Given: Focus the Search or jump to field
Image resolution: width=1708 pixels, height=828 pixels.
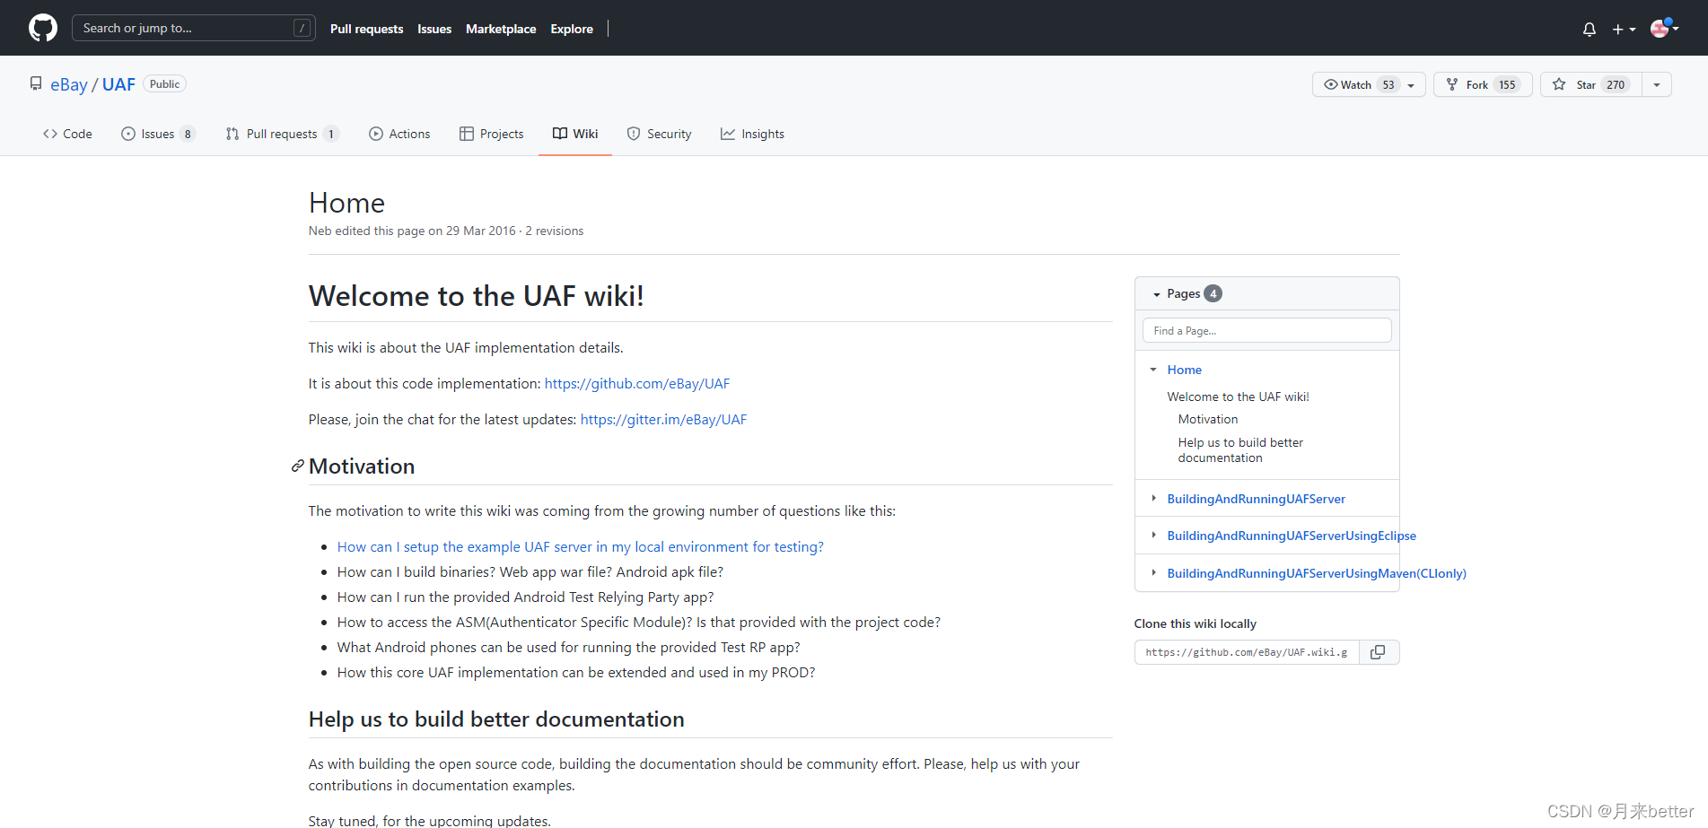Looking at the screenshot, I should 194,28.
